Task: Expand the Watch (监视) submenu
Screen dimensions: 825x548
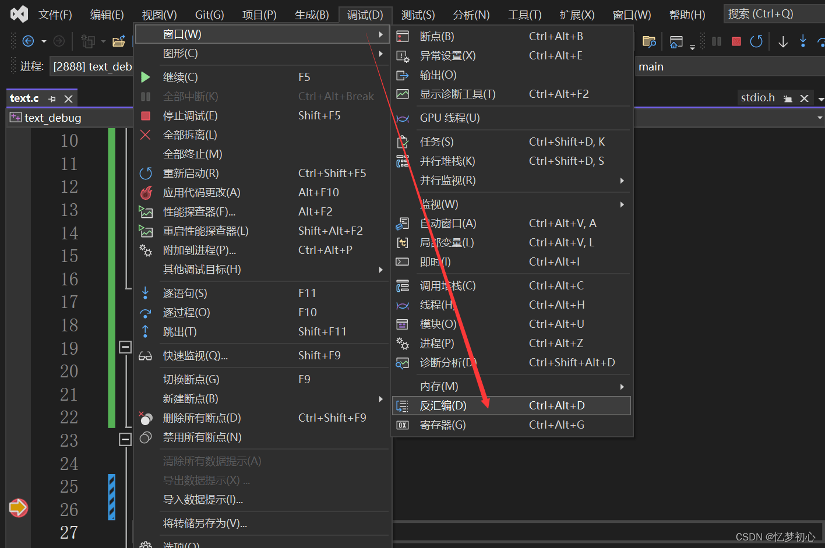Action: (511, 204)
